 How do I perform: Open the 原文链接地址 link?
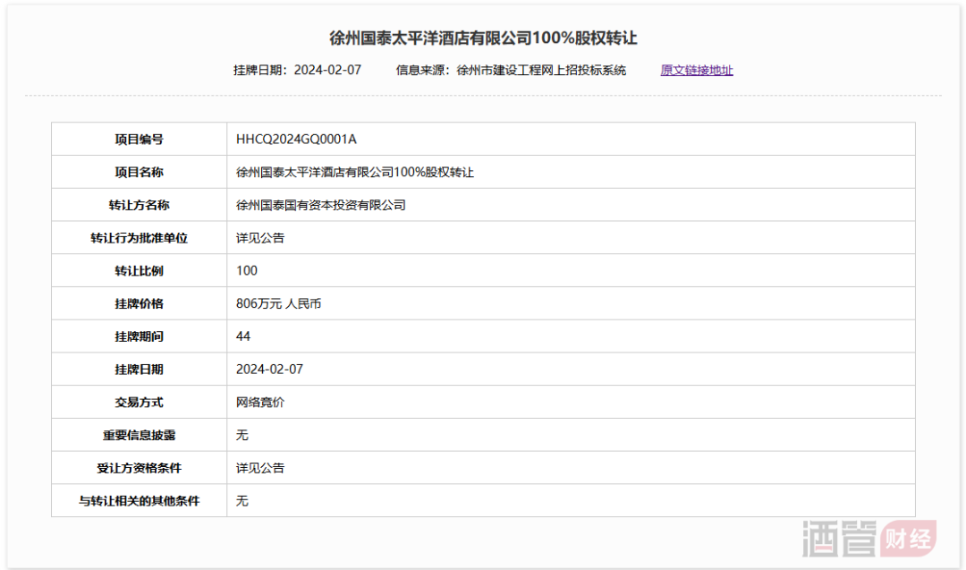696,70
